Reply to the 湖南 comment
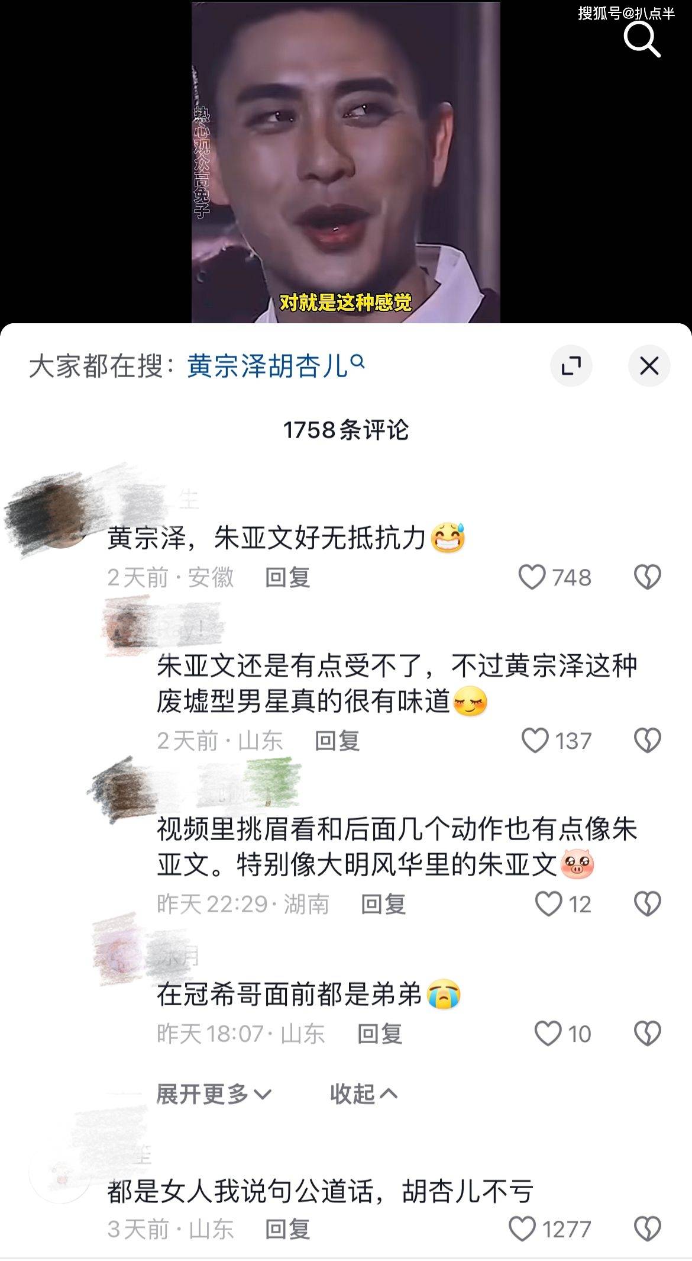This screenshot has width=692, height=1261. (x=383, y=904)
